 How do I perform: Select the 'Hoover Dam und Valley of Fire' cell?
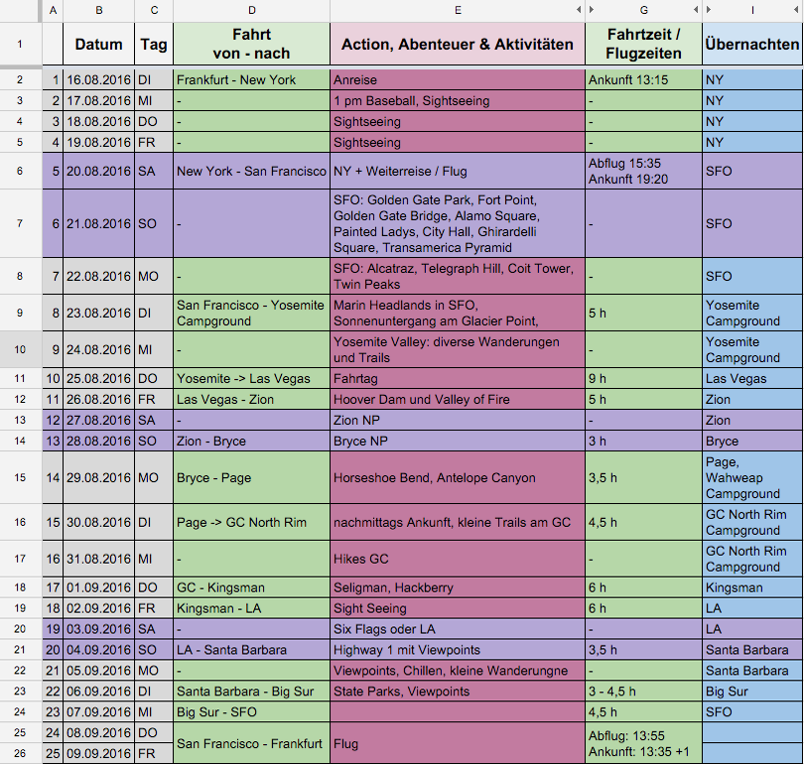(x=458, y=400)
